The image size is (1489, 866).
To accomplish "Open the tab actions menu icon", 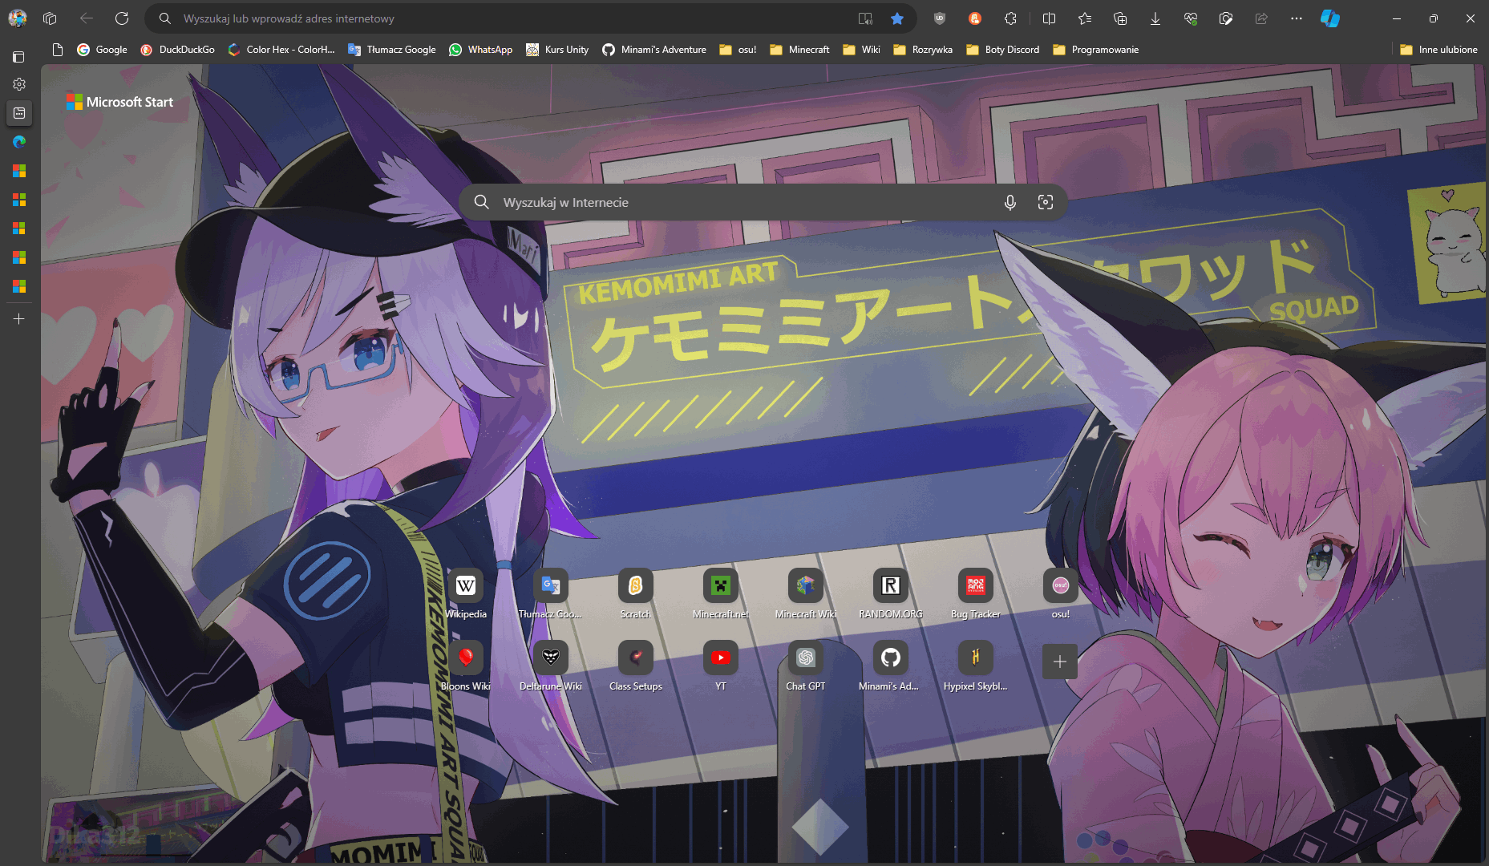I will (50, 18).
